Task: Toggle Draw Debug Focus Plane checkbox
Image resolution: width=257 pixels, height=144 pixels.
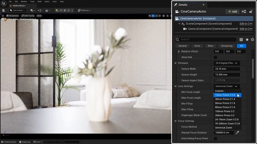Action: (215, 138)
